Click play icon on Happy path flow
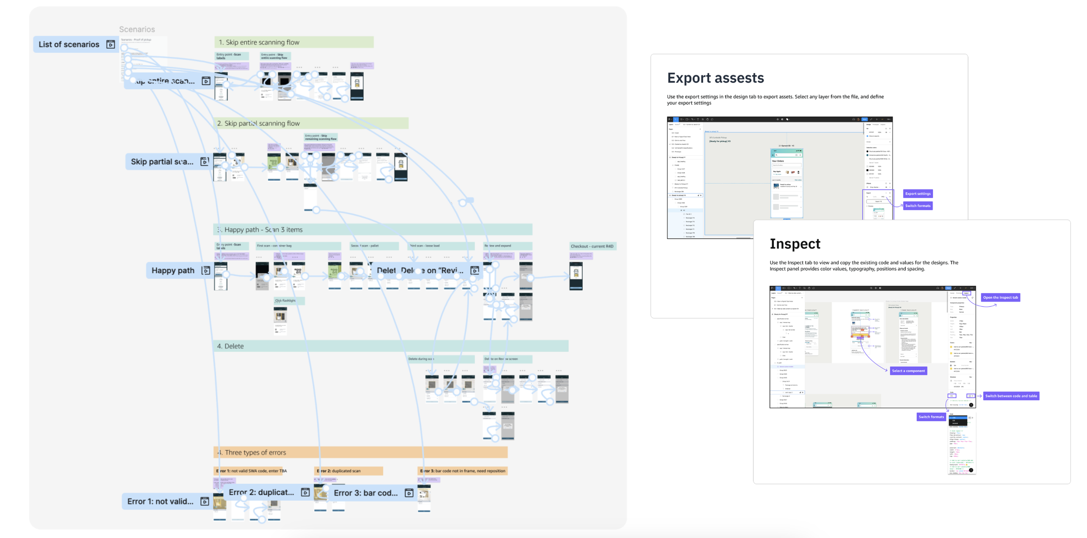This screenshot has width=1087, height=538. [206, 270]
